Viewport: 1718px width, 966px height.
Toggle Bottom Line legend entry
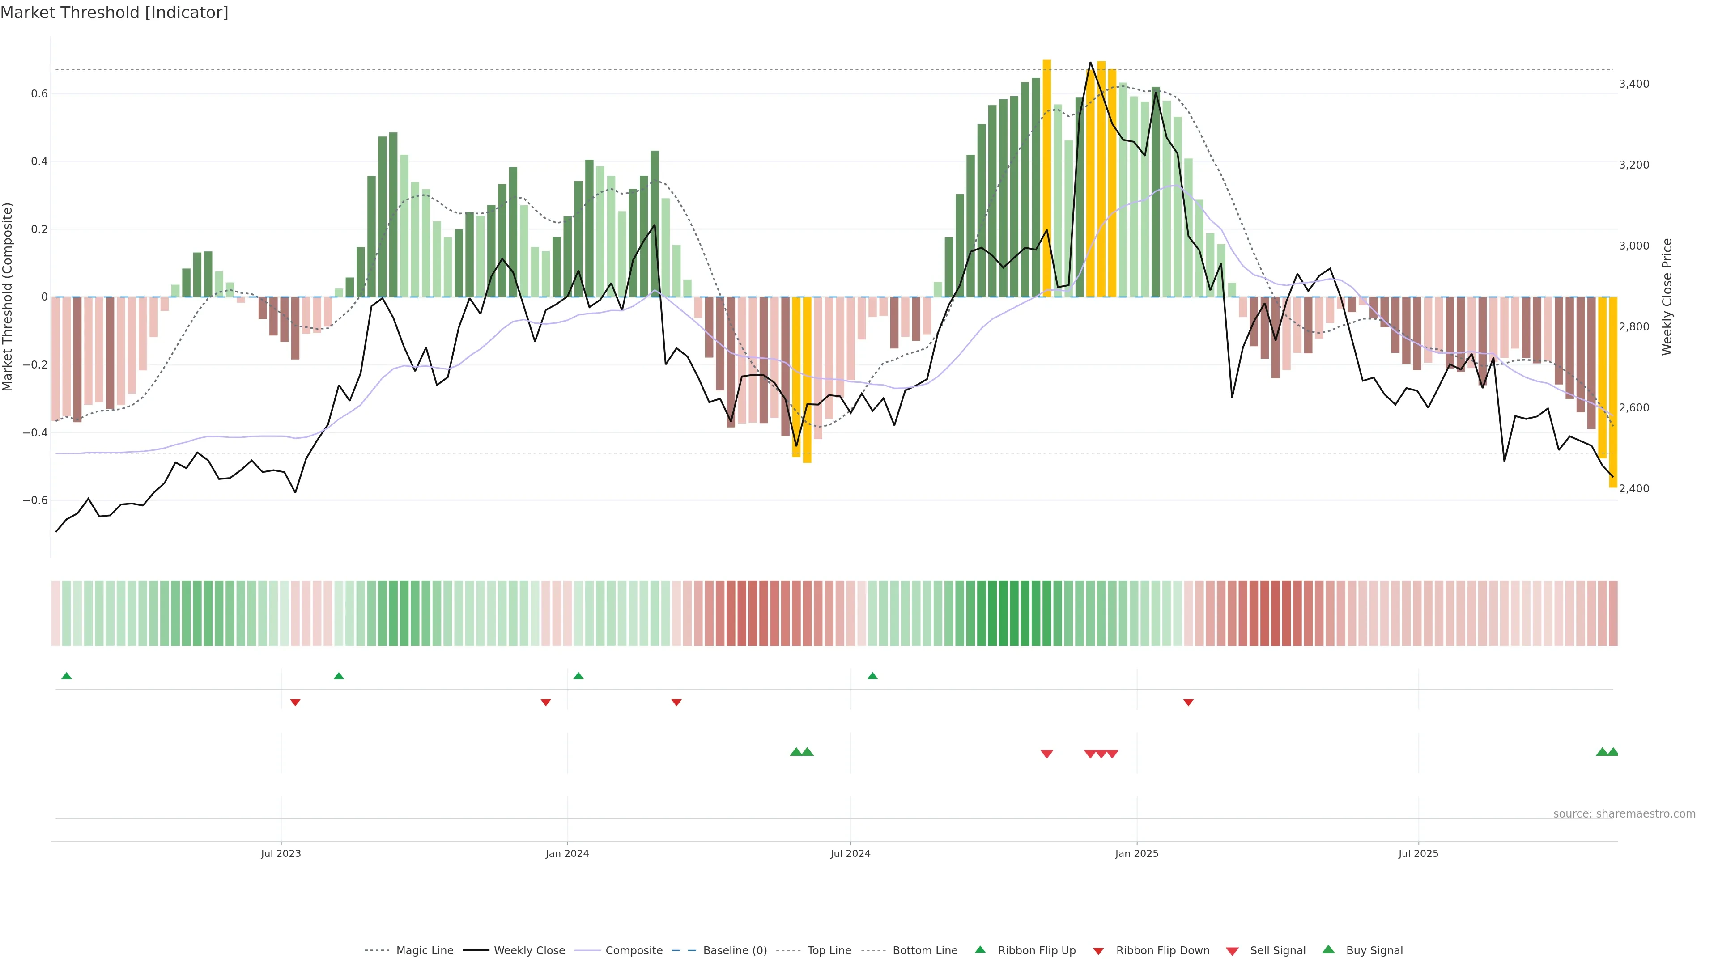click(x=924, y=951)
